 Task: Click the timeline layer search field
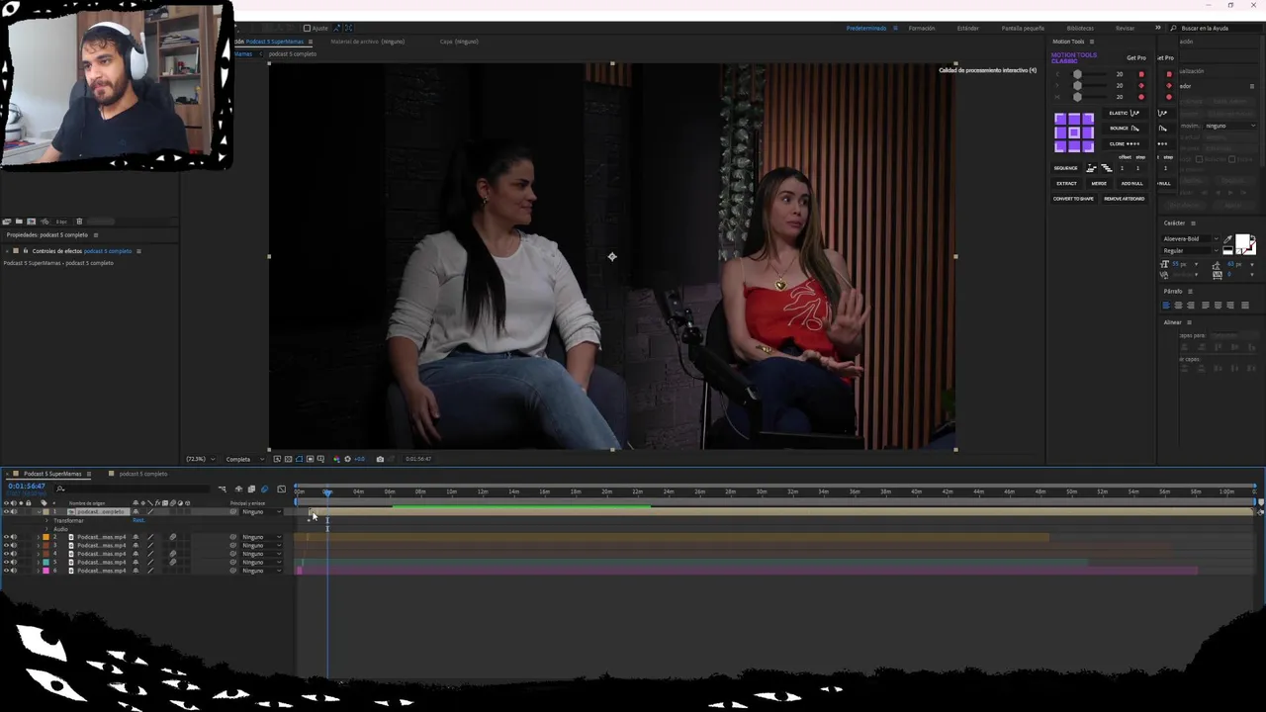click(x=133, y=489)
